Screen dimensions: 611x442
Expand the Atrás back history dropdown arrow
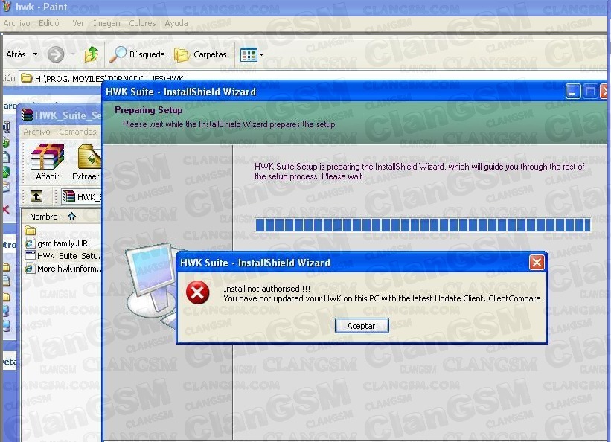[35, 54]
